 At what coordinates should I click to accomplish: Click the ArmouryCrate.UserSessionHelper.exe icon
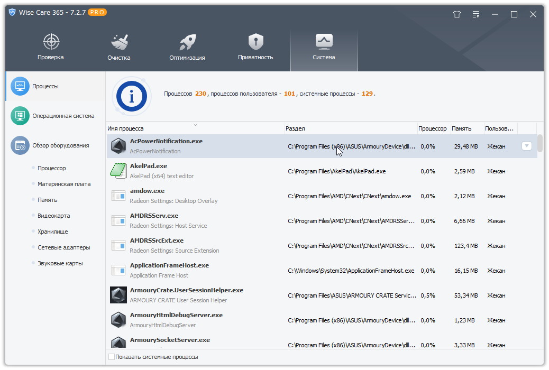click(x=118, y=295)
